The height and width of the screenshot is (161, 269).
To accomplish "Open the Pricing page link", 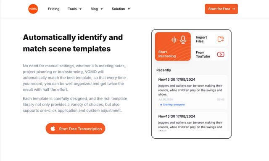I will click(x=54, y=9).
